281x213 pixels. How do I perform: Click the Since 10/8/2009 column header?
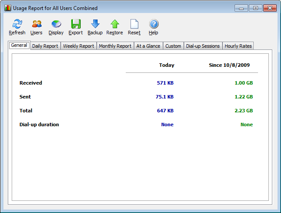coord(229,65)
